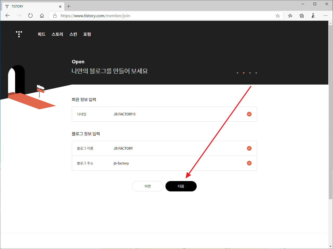Open the favorites list icon
The width and height of the screenshot is (333, 249).
coord(290,16)
